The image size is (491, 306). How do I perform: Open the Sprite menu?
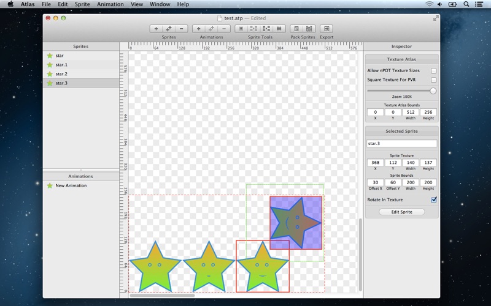(x=82, y=4)
